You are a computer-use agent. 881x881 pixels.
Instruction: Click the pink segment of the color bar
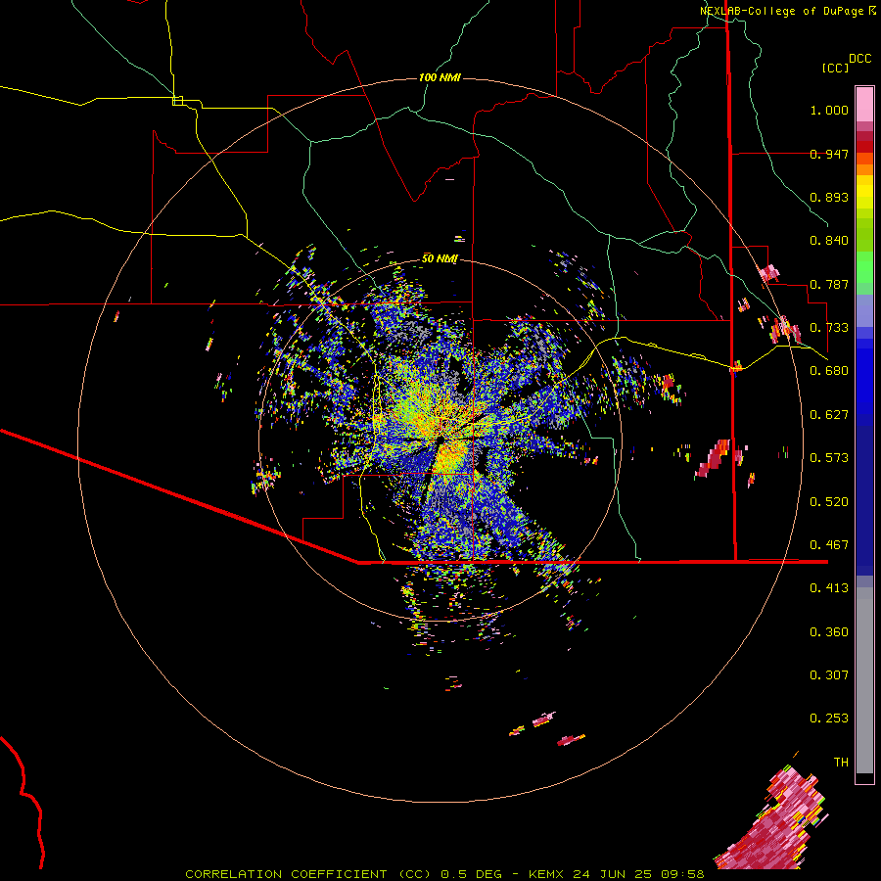(x=864, y=104)
